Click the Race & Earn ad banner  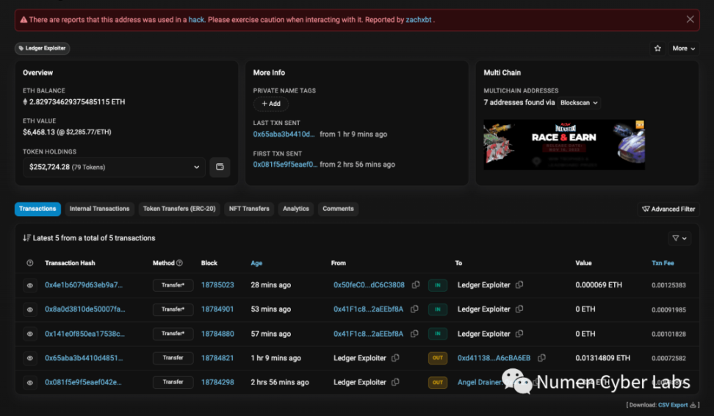tap(563, 145)
